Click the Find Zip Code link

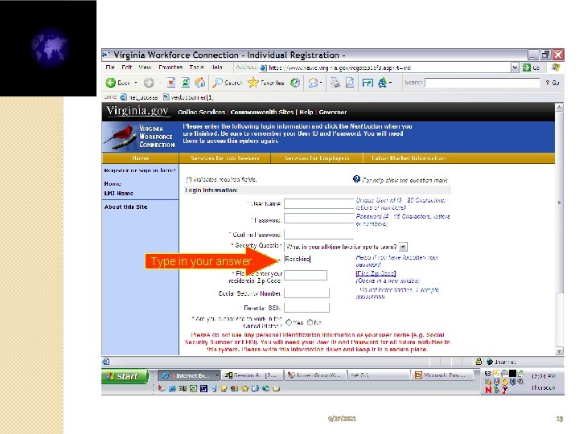(376, 273)
